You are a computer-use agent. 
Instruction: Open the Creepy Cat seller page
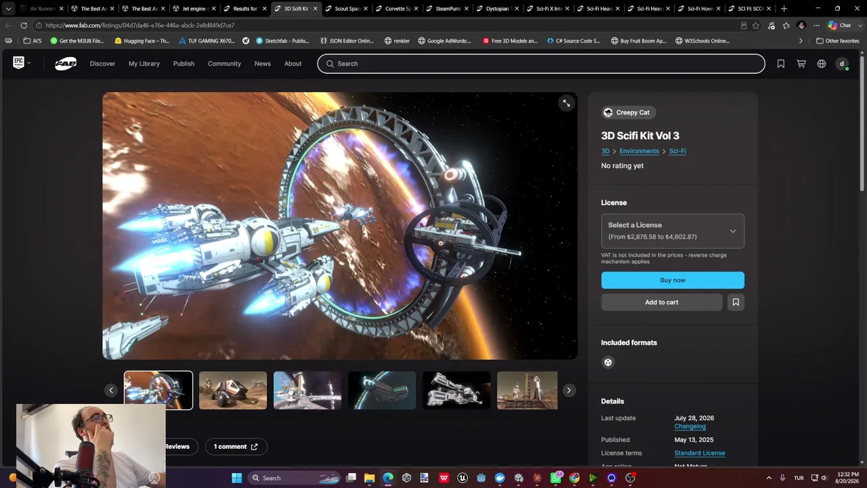tap(629, 113)
